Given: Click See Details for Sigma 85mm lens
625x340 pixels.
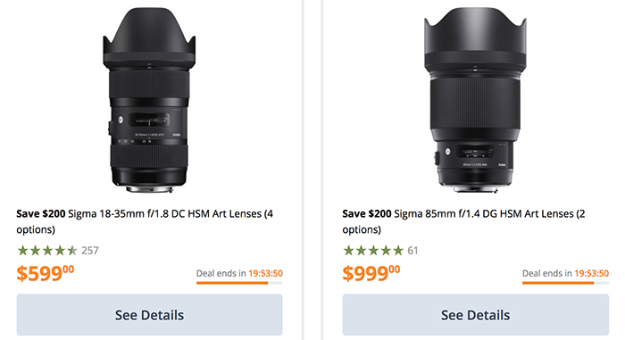Looking at the screenshot, I should (476, 315).
